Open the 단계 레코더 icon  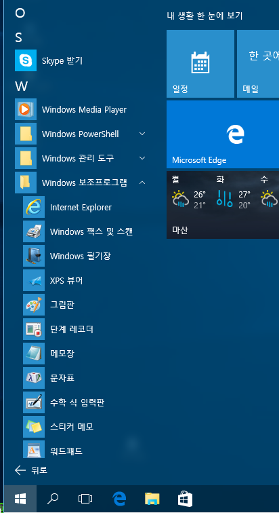[34, 329]
